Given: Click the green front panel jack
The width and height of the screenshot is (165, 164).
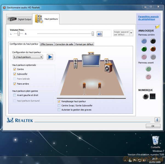Looking at the screenshot, I should click(148, 69).
